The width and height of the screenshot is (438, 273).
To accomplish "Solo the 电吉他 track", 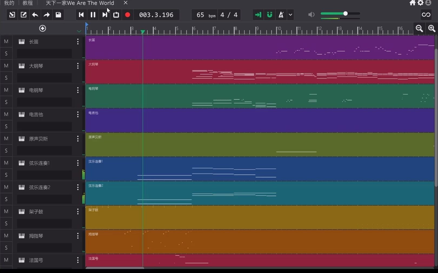I will tap(6, 127).
